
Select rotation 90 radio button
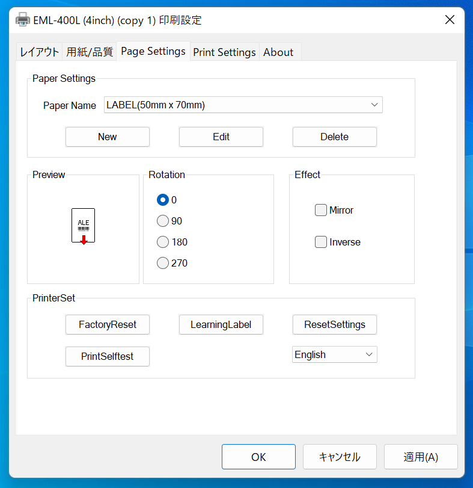coord(163,221)
